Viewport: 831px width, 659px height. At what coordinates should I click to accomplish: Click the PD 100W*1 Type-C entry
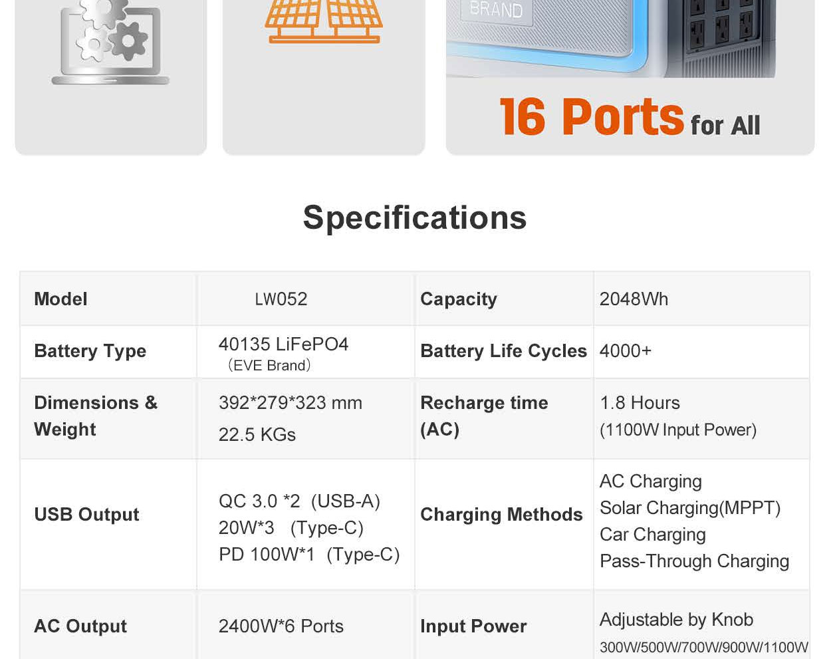click(x=309, y=555)
